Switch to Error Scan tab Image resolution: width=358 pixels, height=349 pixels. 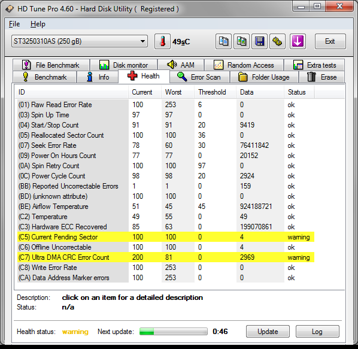click(x=199, y=77)
